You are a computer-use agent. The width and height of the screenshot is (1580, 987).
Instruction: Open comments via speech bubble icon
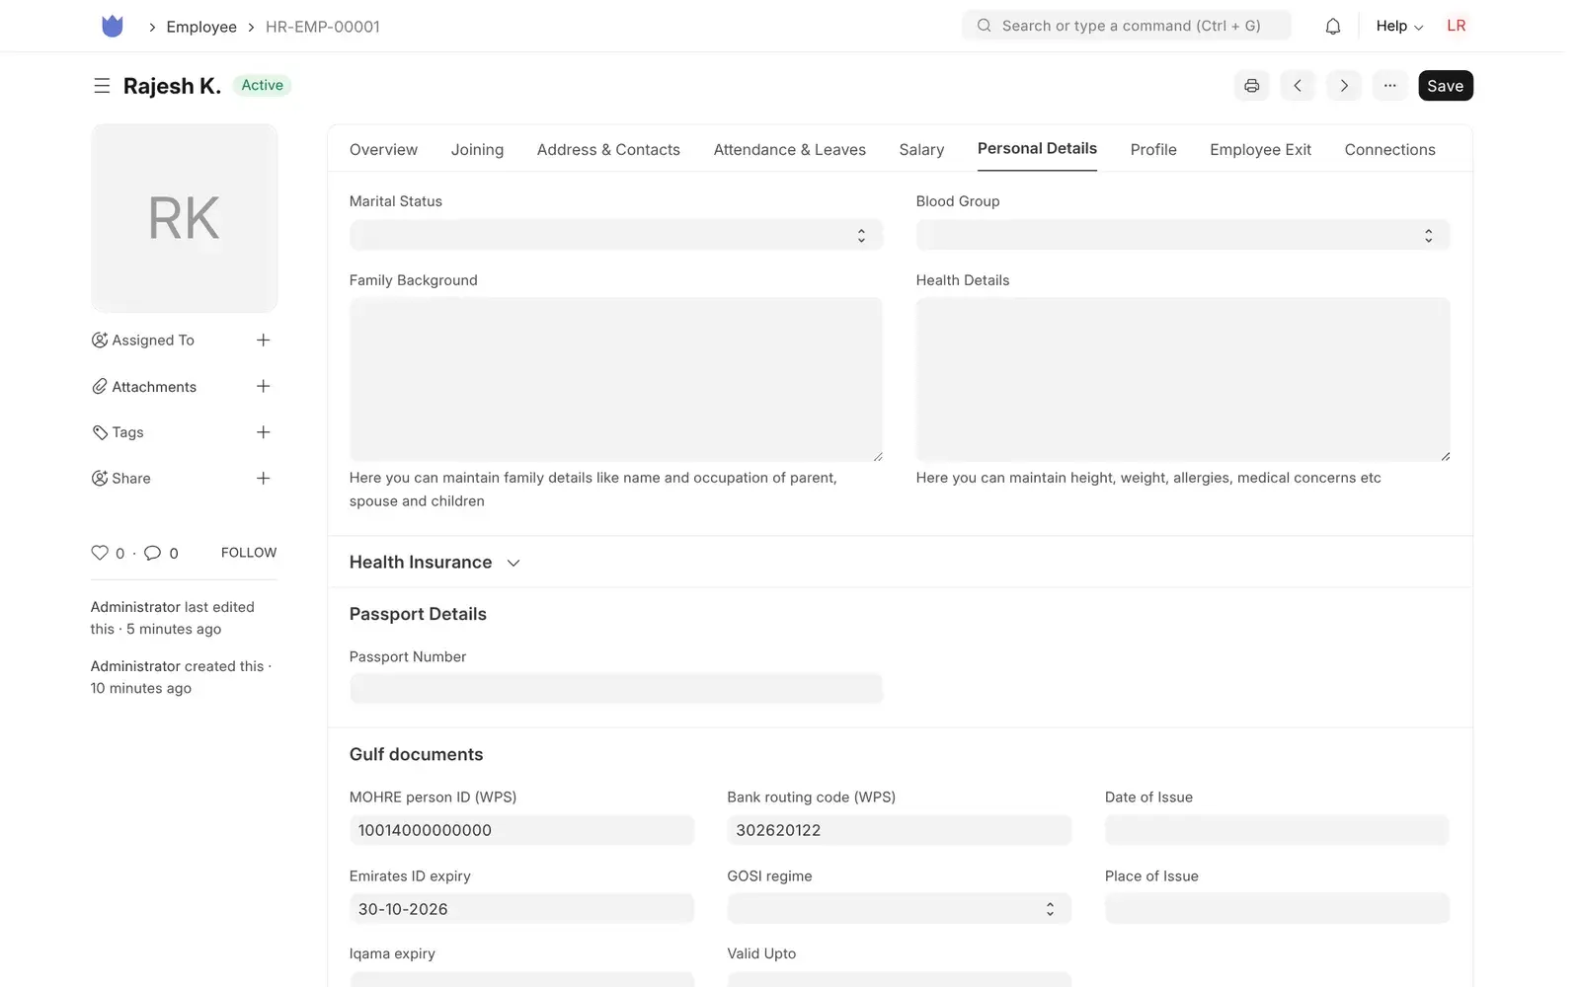tap(152, 553)
